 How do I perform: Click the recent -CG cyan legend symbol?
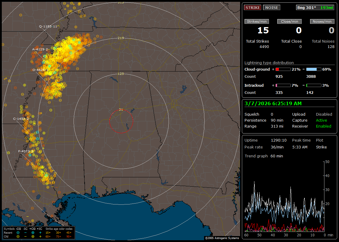point(18,232)
